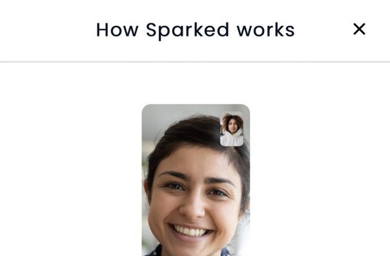The height and width of the screenshot is (256, 390).
Task: Close the How Sparked works dialog
Action: click(359, 29)
